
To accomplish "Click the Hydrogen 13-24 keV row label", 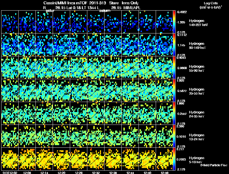I will pyautogui.click(x=196, y=137).
